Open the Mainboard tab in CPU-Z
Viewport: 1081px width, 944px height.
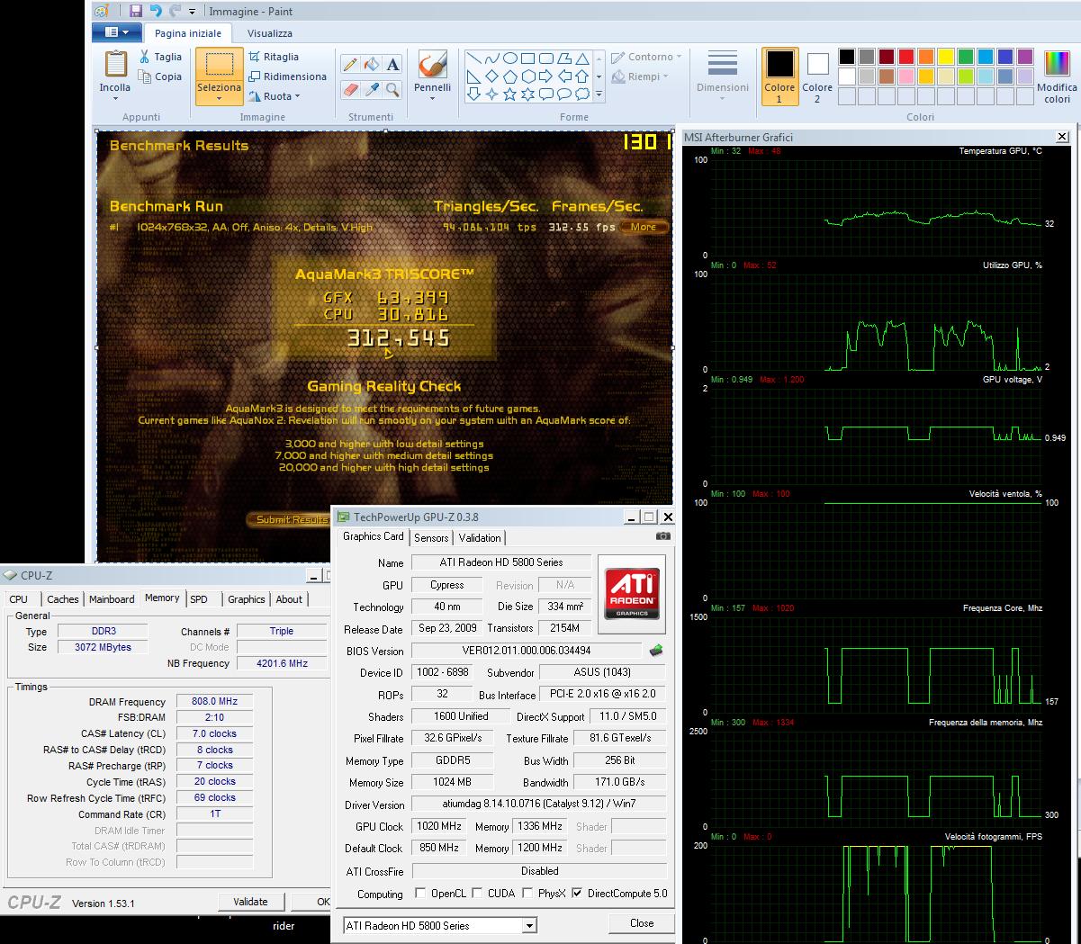(x=112, y=599)
